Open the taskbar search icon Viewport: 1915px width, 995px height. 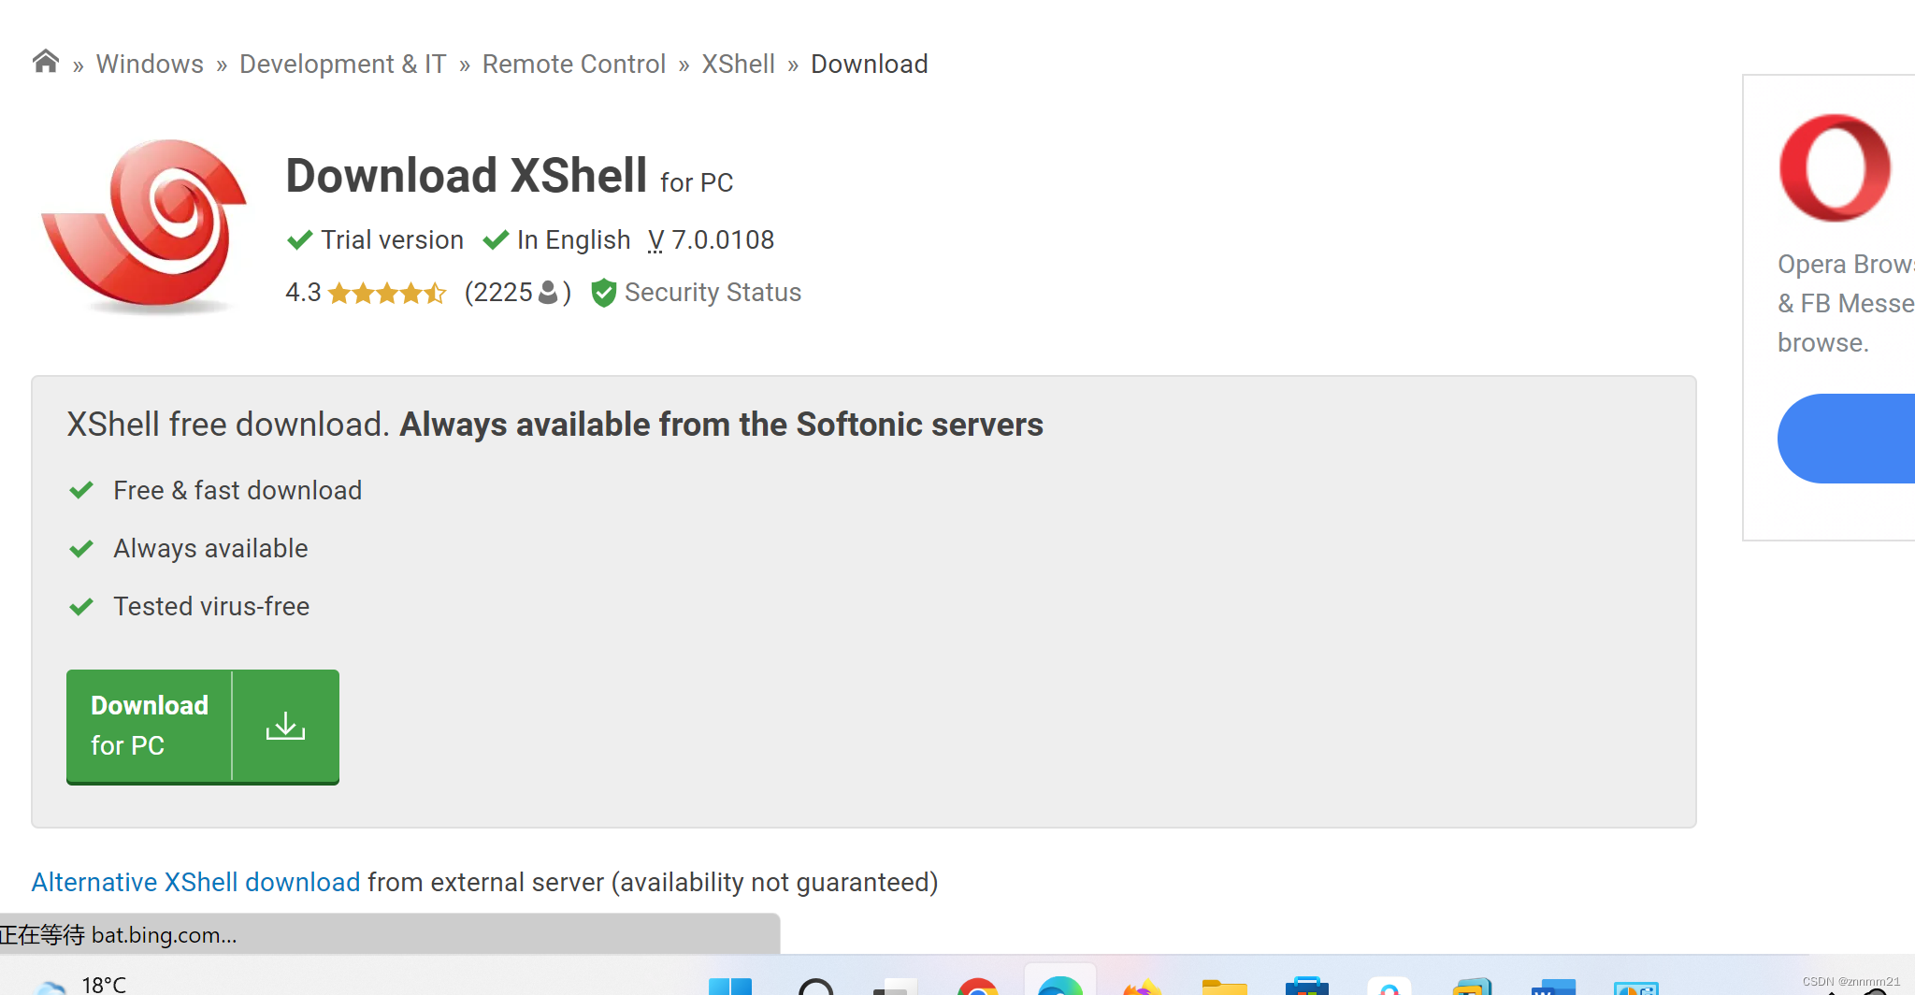tap(815, 987)
